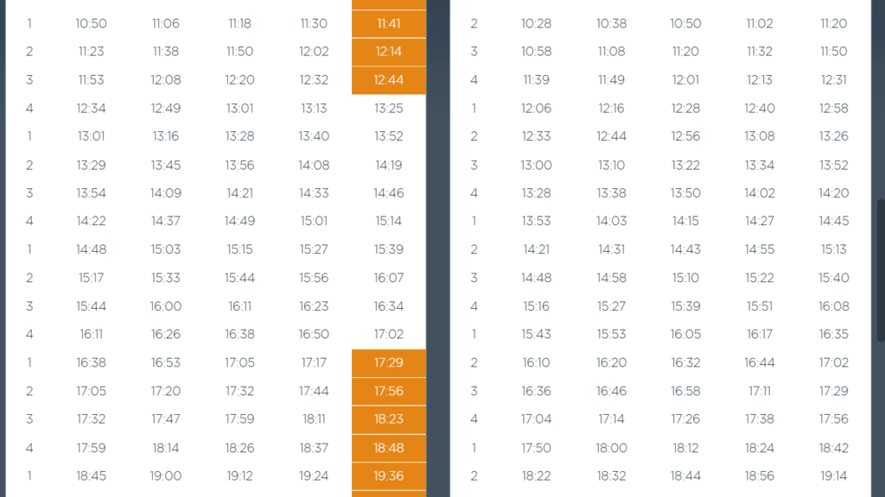Click the 18:00 time in right table
The width and height of the screenshot is (885, 497).
point(611,448)
